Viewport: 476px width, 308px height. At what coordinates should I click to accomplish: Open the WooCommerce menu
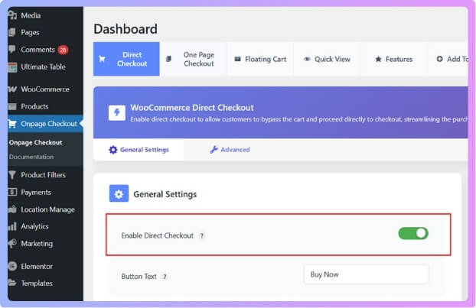click(45, 89)
